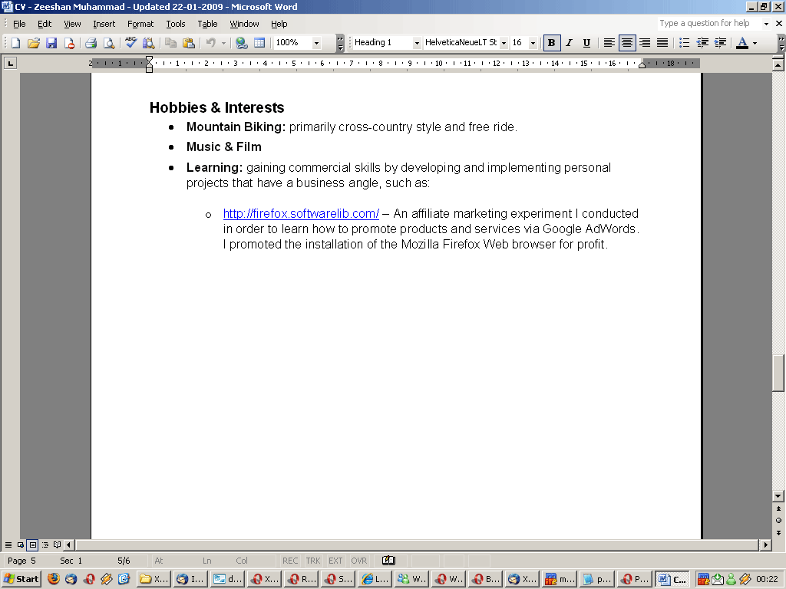This screenshot has width=786, height=589.
Task: Insert a hyperlink using globe icon
Action: [x=242, y=43]
